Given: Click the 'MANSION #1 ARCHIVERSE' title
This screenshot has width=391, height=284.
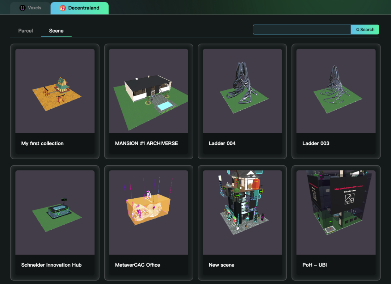Looking at the screenshot, I should click(146, 143).
